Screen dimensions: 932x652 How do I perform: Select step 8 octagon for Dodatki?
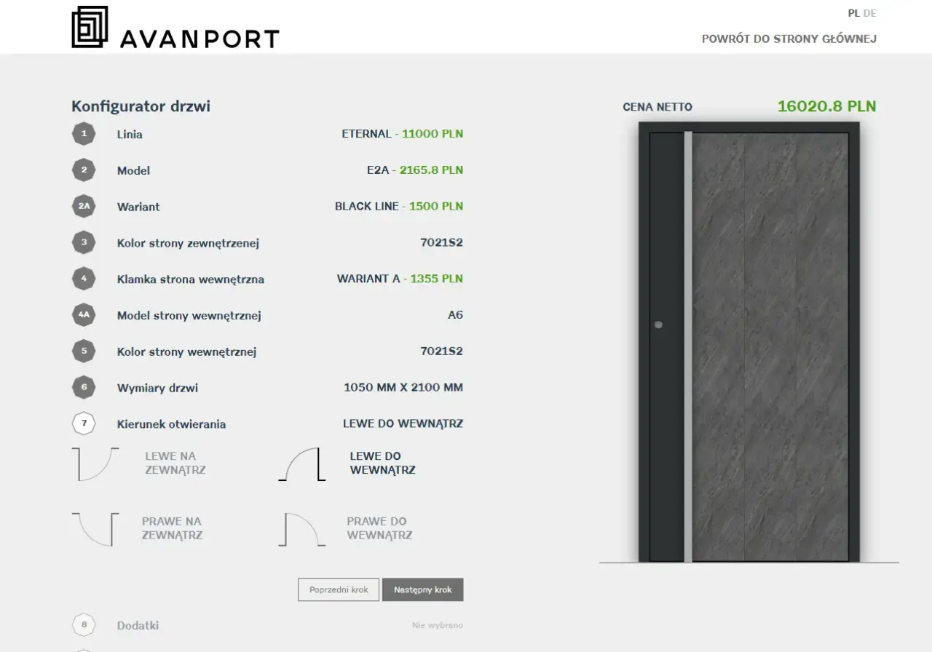click(84, 625)
